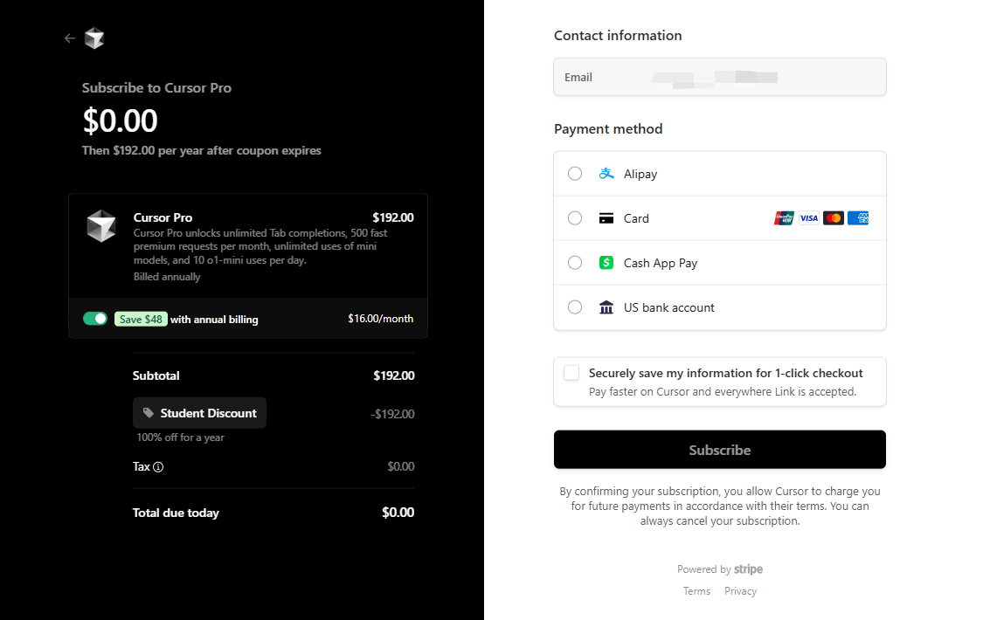Viewport: 983px width, 620px height.
Task: Click the Cash App Pay label
Action: coord(661,263)
